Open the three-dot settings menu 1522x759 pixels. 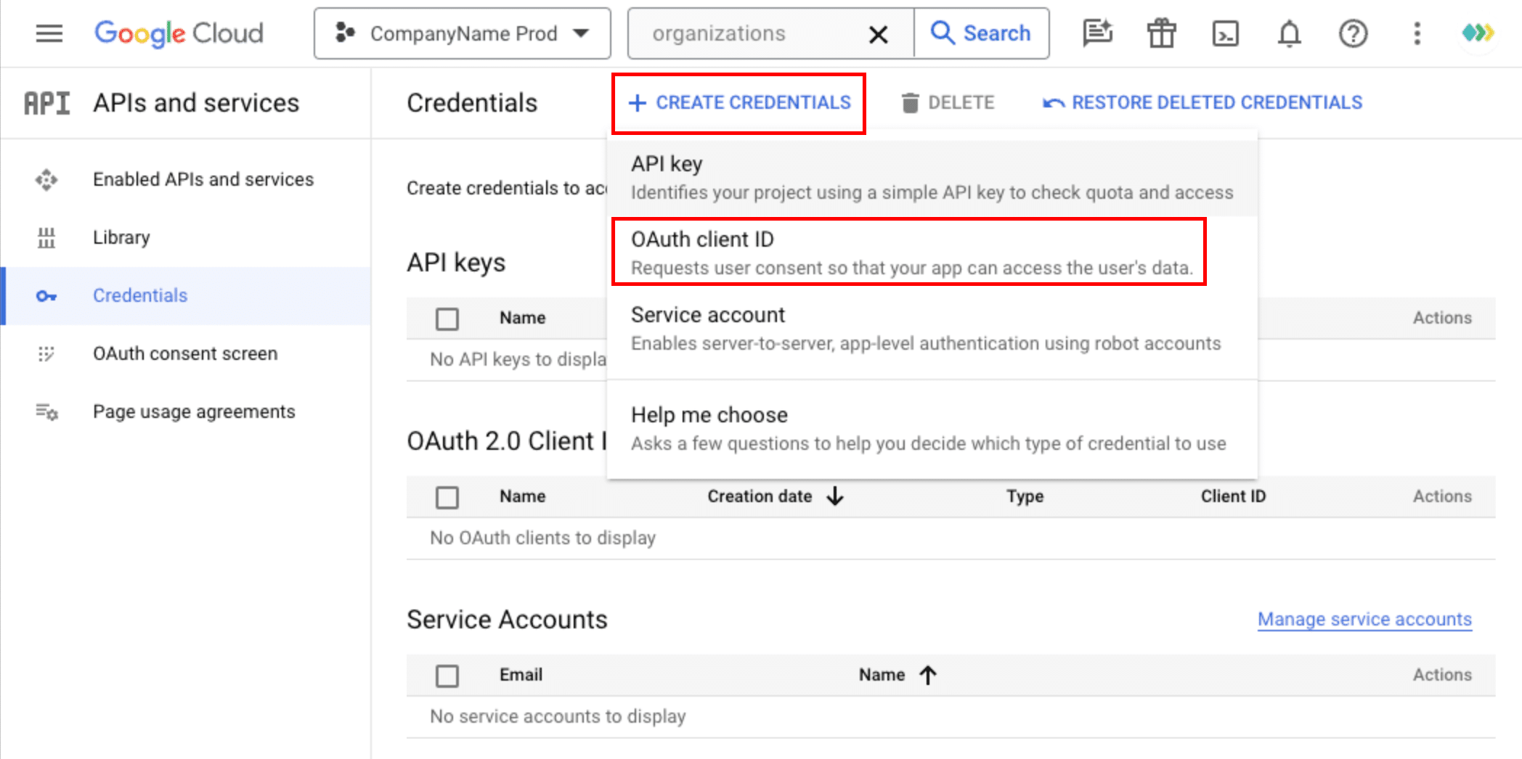pos(1417,33)
